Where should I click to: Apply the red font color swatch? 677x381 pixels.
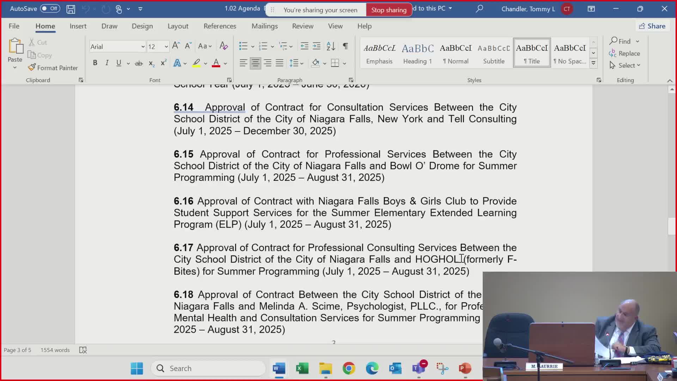(x=216, y=63)
